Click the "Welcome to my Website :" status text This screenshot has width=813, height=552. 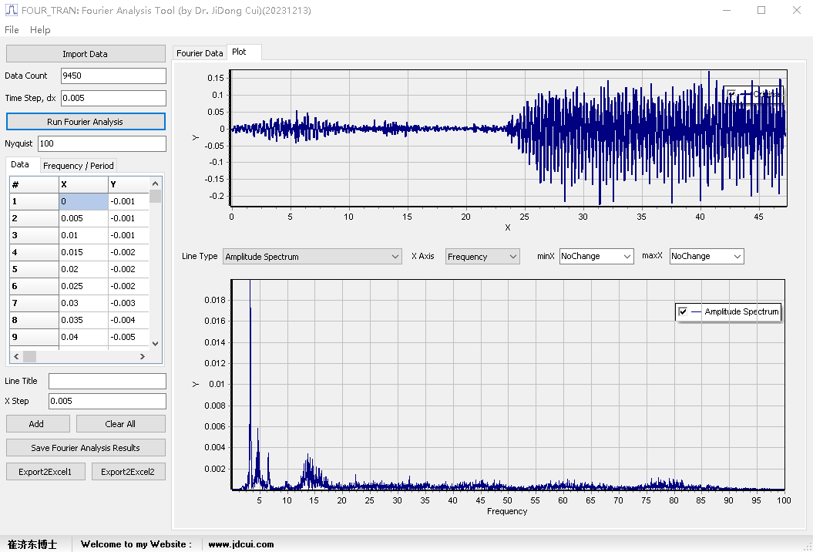[136, 544]
